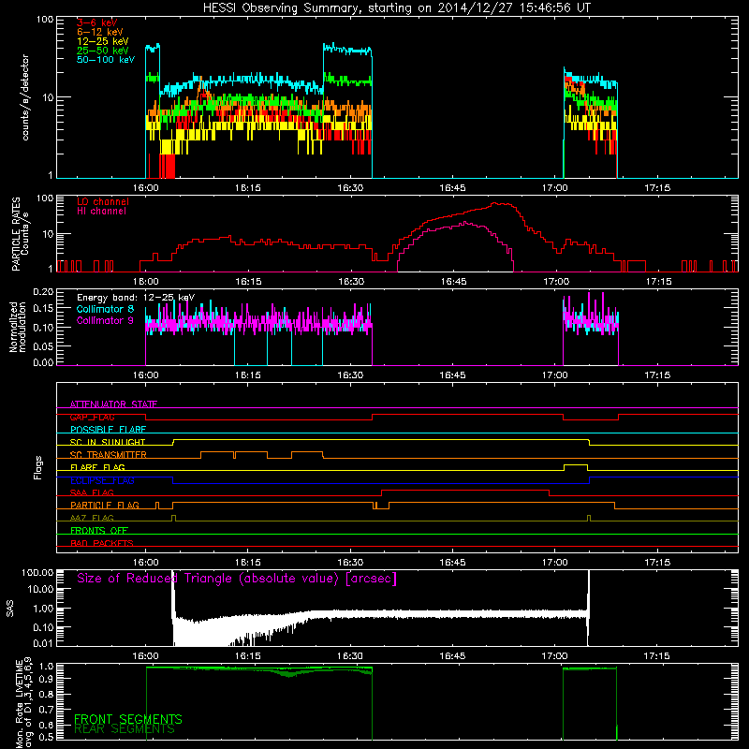
Task: Click 16:45 tick label under SAS plot
Action: pos(452,656)
